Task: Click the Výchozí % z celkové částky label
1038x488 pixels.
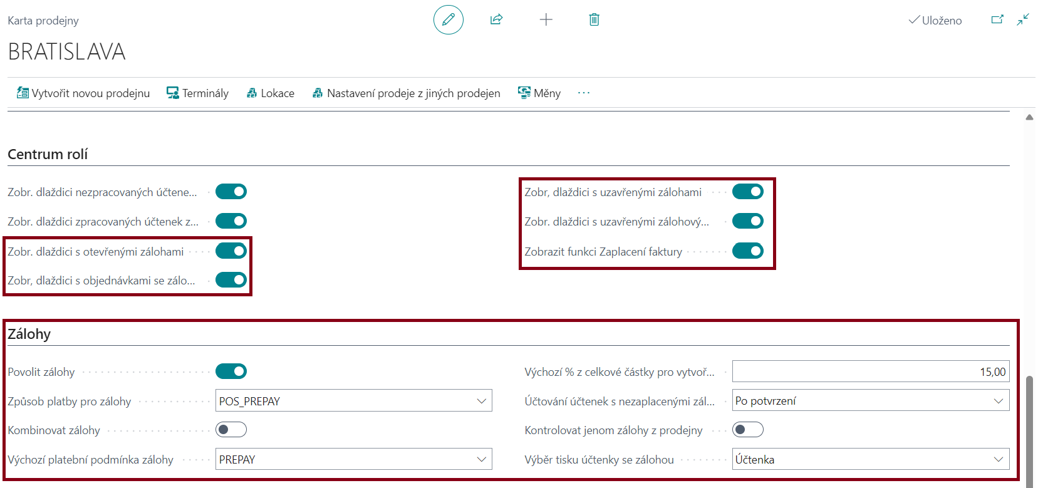Action: click(x=620, y=372)
